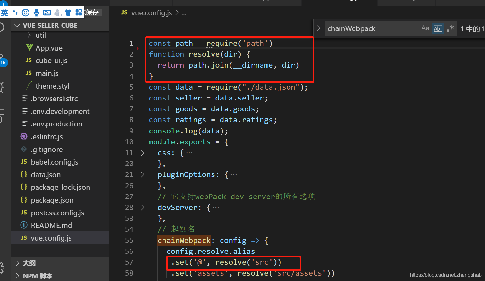The image size is (485, 281).
Task: Toggle Match Whole Word in find widget
Action: click(x=438, y=28)
